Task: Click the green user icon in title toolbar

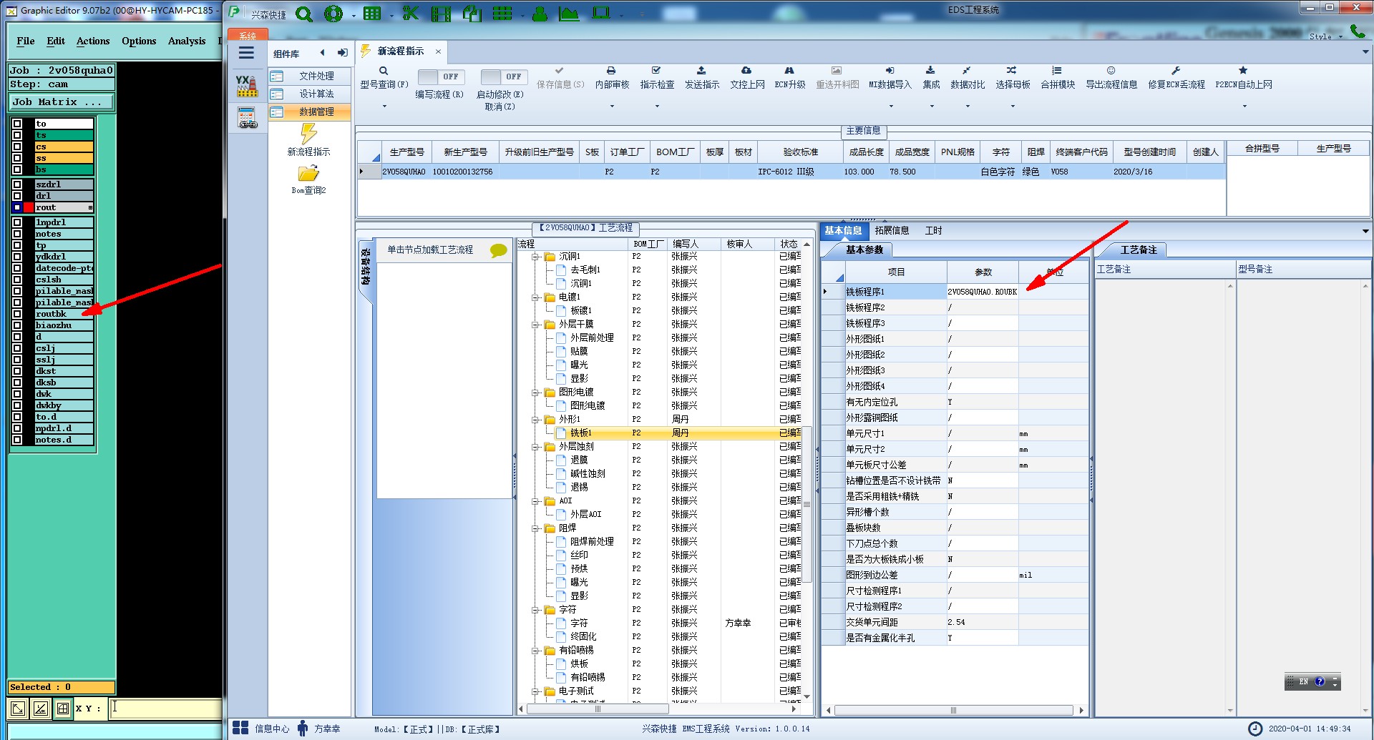Action: click(540, 14)
